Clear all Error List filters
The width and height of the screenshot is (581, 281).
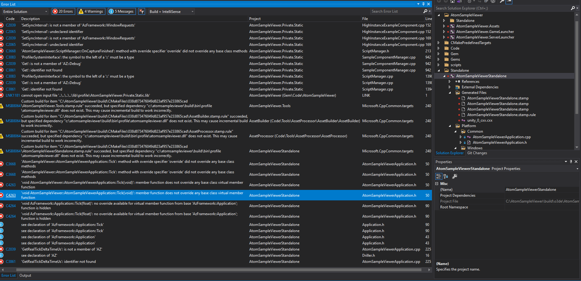[141, 11]
